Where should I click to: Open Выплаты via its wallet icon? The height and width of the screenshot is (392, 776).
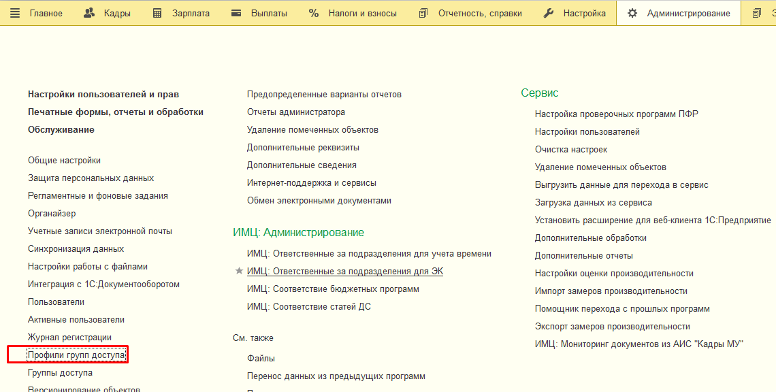click(236, 12)
